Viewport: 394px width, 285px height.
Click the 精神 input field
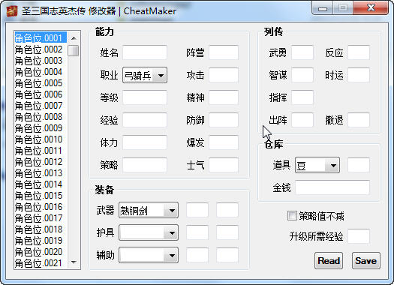pyautogui.click(x=224, y=97)
